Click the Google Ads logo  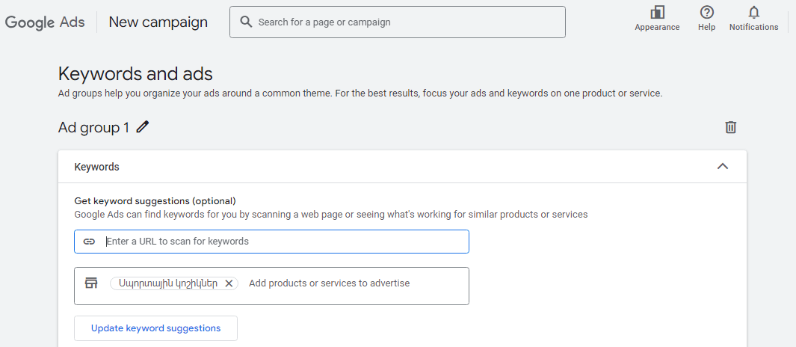pyautogui.click(x=45, y=22)
